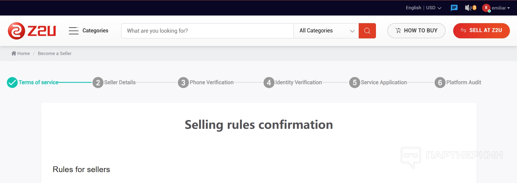Click the red search magnifier button

coord(367,31)
